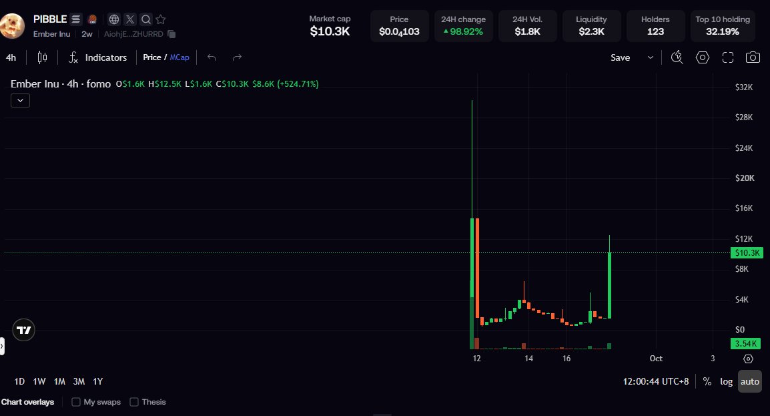Open the Indicators panel

(97, 57)
